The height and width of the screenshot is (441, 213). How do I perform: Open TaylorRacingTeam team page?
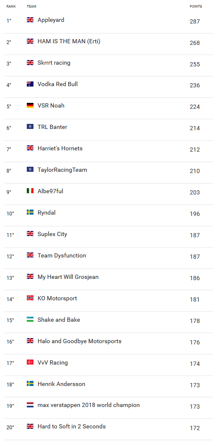(62, 170)
